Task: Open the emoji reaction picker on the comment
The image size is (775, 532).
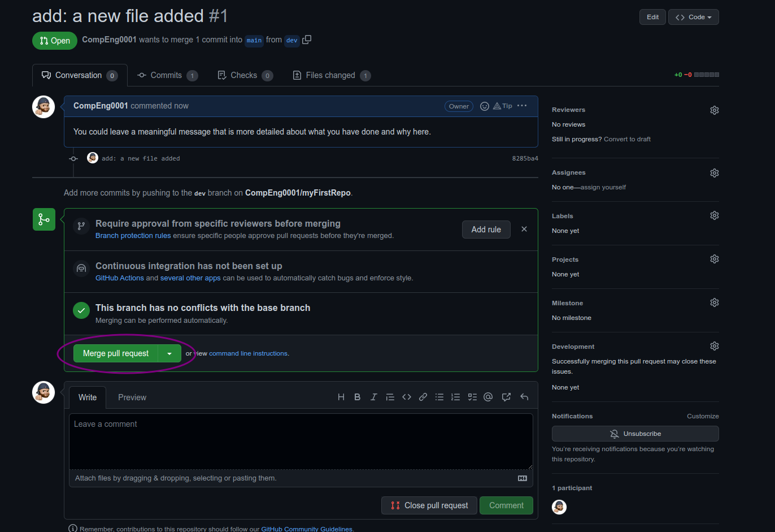Action: [484, 106]
